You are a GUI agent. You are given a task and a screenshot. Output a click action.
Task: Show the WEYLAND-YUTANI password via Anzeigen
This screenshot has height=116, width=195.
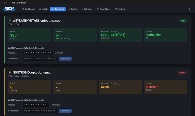tap(59, 53)
